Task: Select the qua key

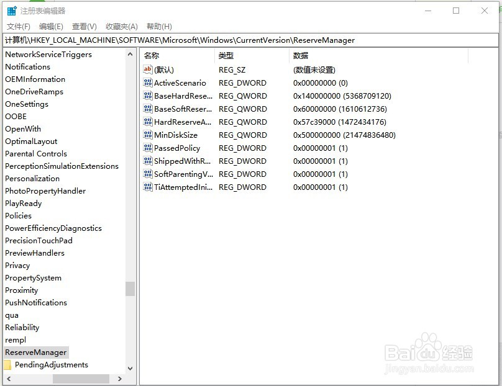Action: [12, 315]
